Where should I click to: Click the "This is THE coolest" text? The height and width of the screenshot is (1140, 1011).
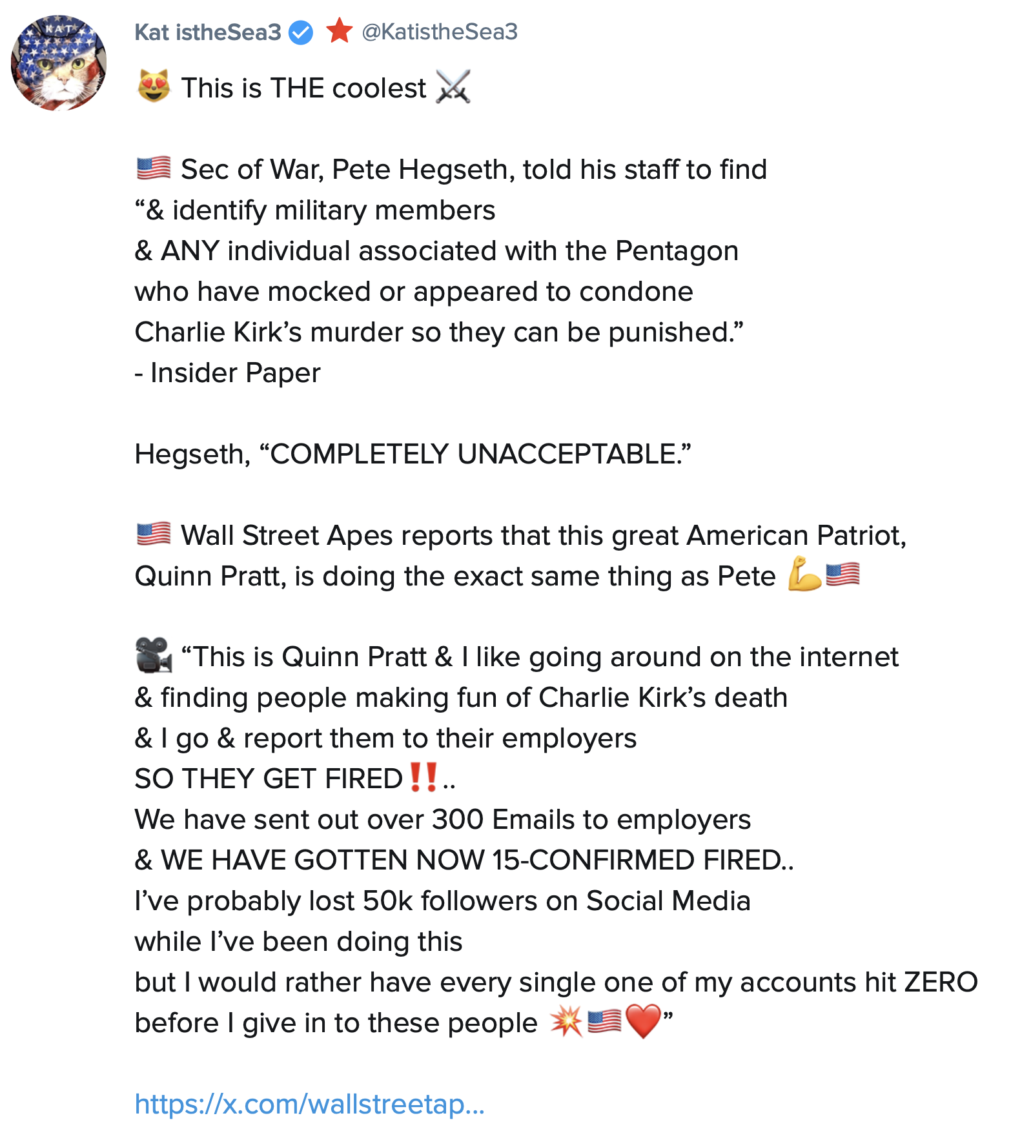pos(303,88)
